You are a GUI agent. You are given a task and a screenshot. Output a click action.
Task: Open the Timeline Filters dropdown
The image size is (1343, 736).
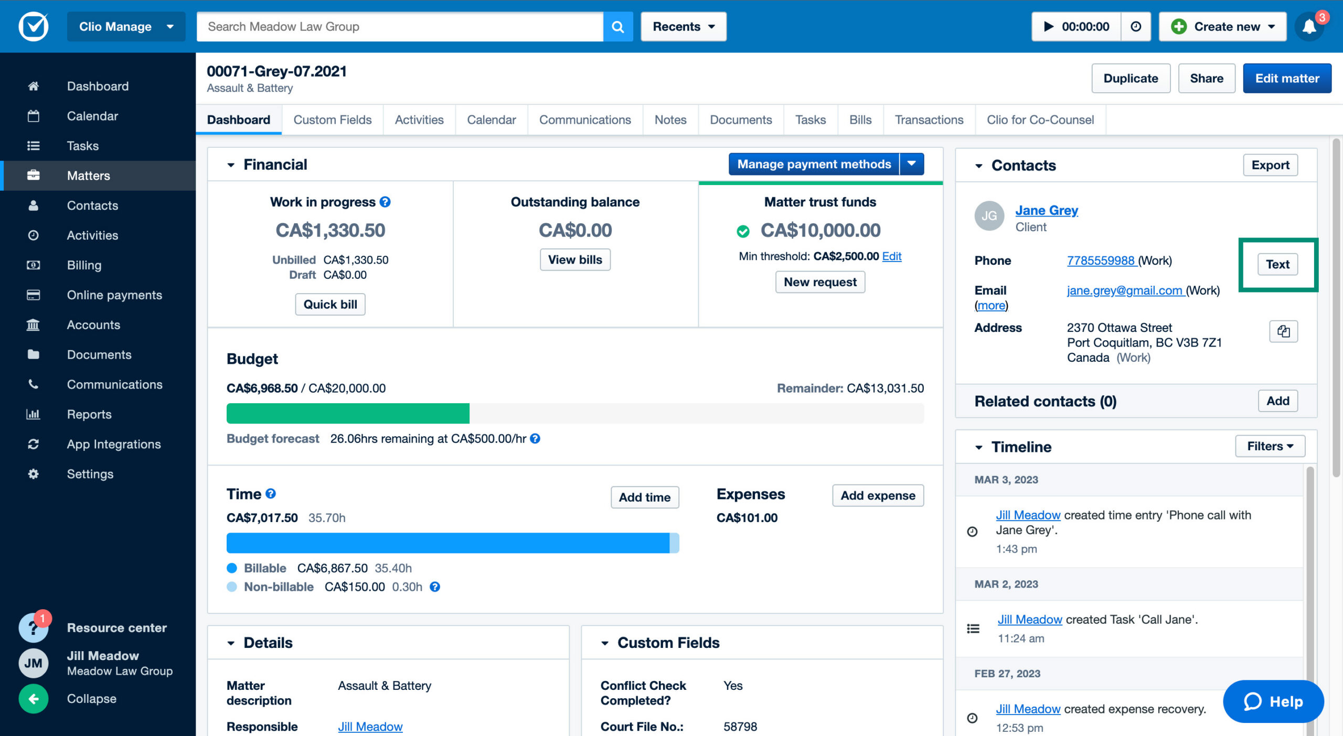pos(1270,446)
